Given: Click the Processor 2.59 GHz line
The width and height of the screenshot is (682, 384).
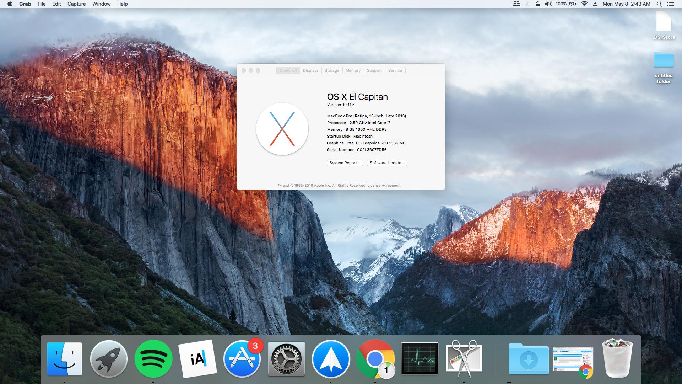Looking at the screenshot, I should [359, 123].
